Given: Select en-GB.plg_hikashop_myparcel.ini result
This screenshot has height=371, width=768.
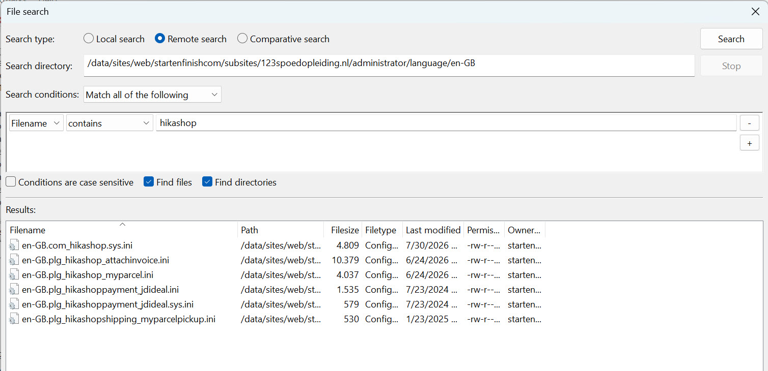Looking at the screenshot, I should tap(88, 275).
